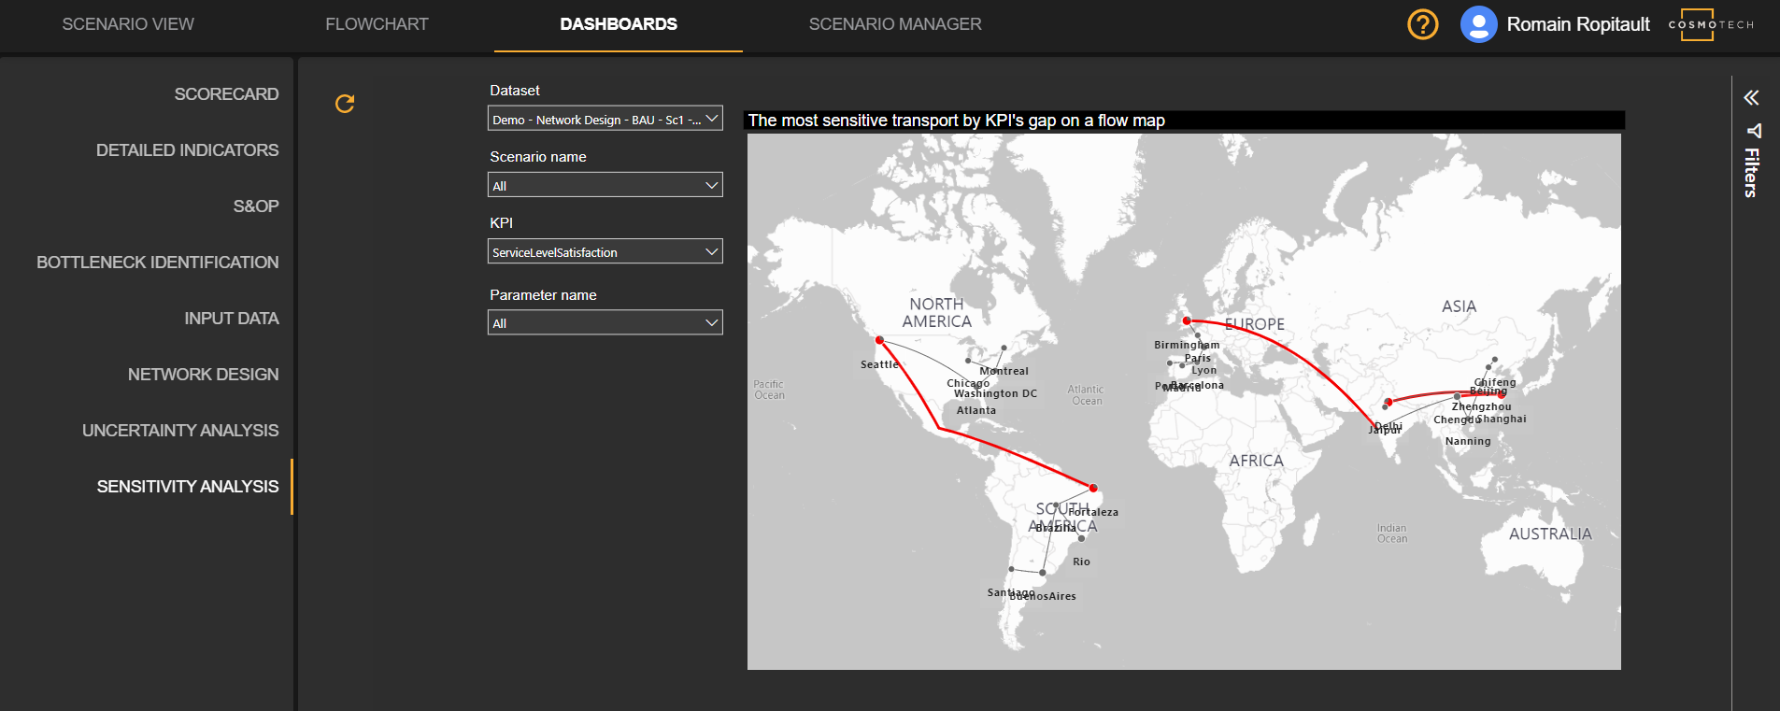Open Bottleneck Identification dashboard
This screenshot has height=711, width=1780.
(x=157, y=263)
